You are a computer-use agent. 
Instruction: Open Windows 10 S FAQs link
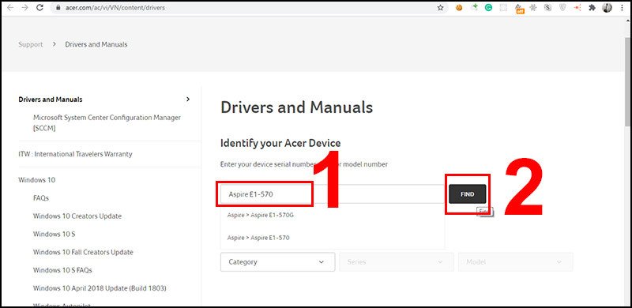[62, 270]
